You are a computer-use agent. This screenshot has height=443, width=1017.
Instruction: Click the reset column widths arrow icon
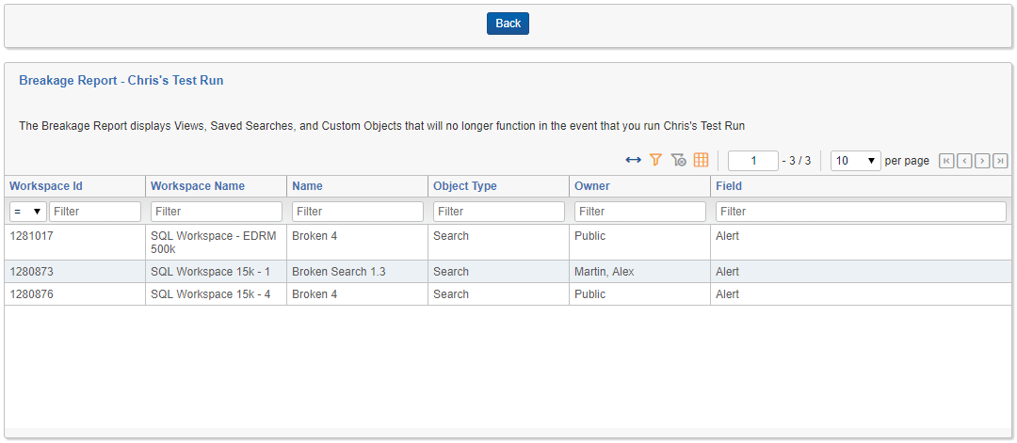633,160
